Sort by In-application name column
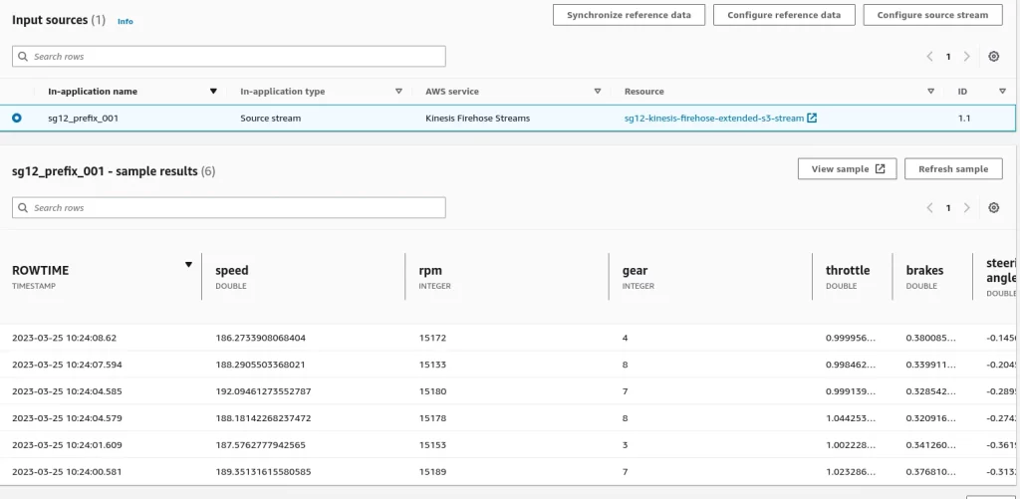Image resolution: width=1020 pixels, height=499 pixels. click(213, 91)
